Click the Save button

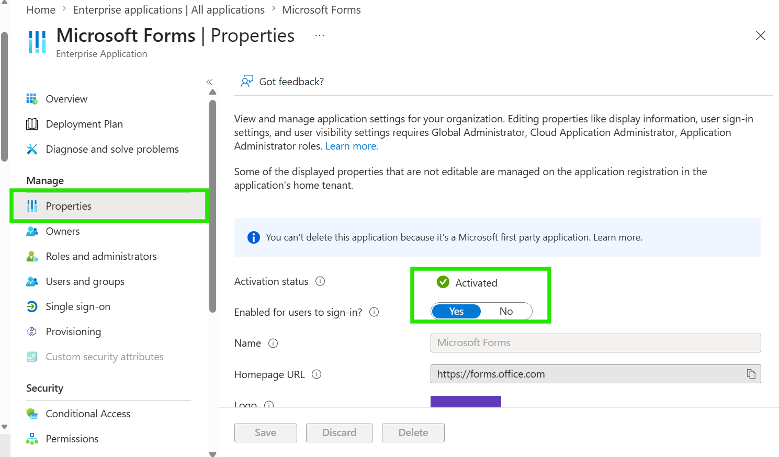tap(266, 433)
